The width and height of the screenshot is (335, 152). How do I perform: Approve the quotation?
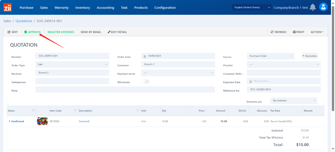pyautogui.click(x=32, y=32)
